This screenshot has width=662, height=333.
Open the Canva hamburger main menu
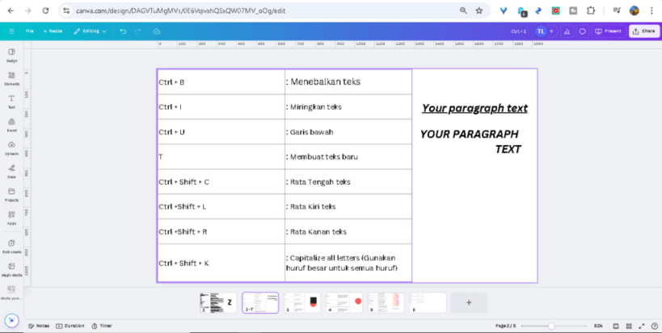pyautogui.click(x=11, y=31)
